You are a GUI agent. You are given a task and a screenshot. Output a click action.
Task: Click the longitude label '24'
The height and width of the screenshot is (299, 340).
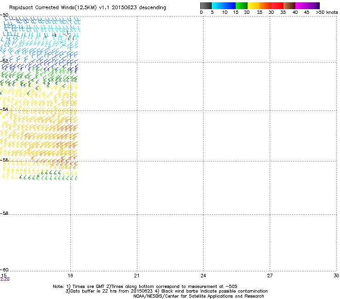click(203, 276)
